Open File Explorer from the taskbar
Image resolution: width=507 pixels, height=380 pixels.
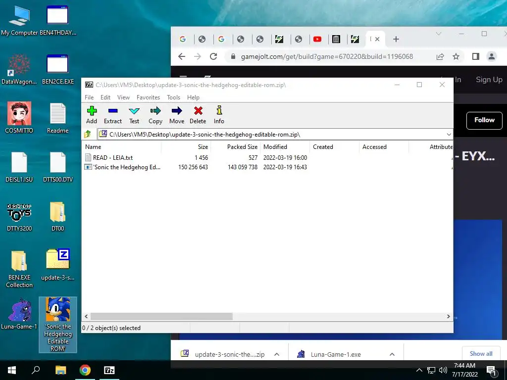tap(60, 370)
